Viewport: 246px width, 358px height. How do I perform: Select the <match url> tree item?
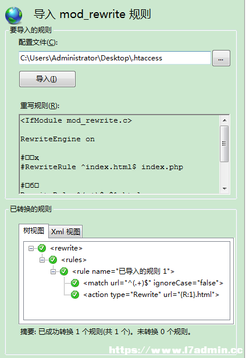pyautogui.click(x=153, y=283)
